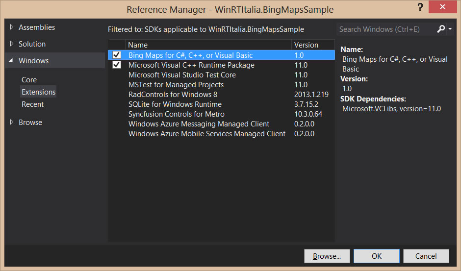
Task: Select the Assemblies category
Action: point(37,27)
